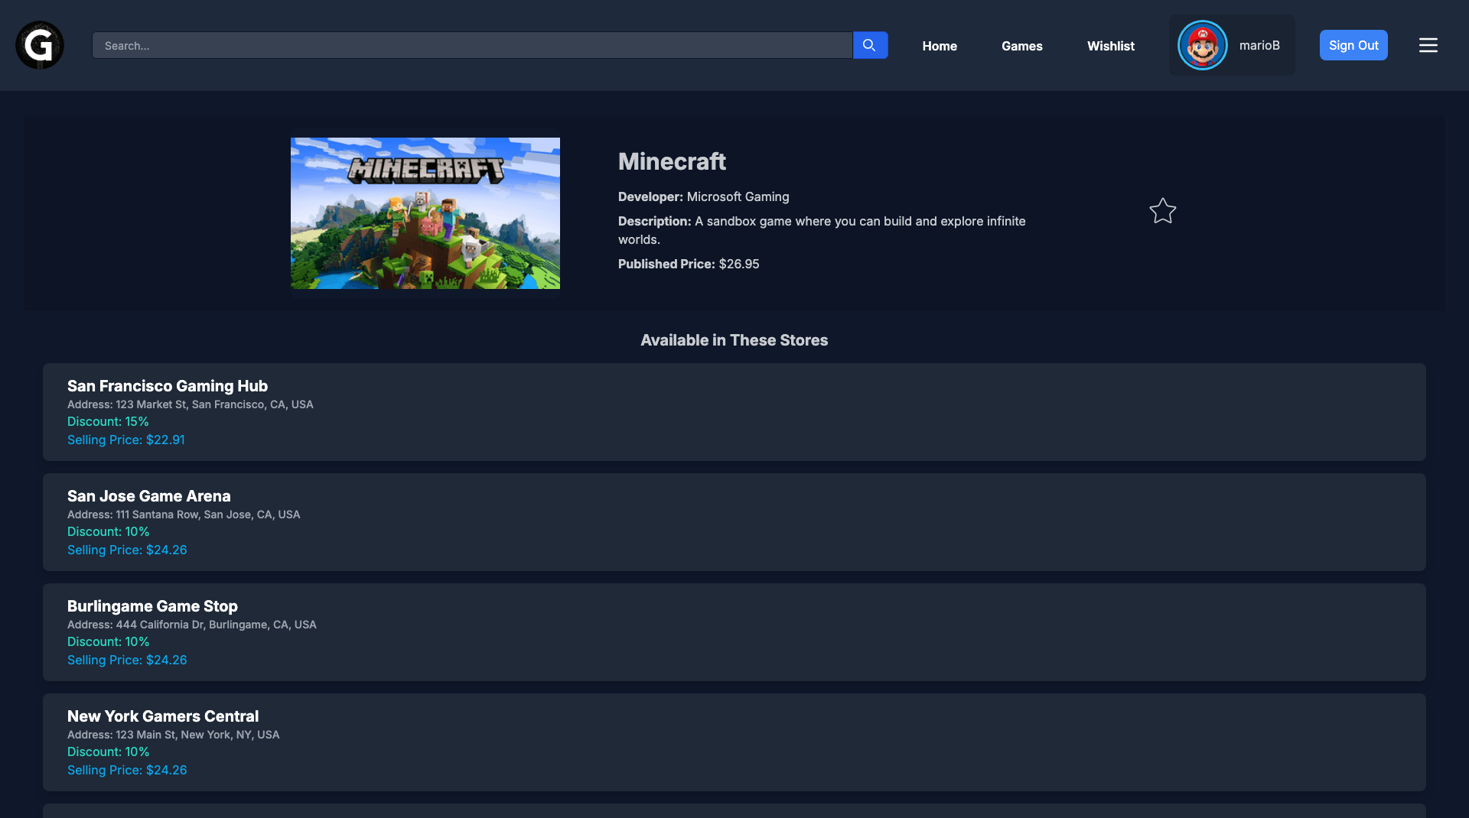Viewport: 1469px width, 818px height.
Task: Click the Sign Out button
Action: (x=1353, y=45)
